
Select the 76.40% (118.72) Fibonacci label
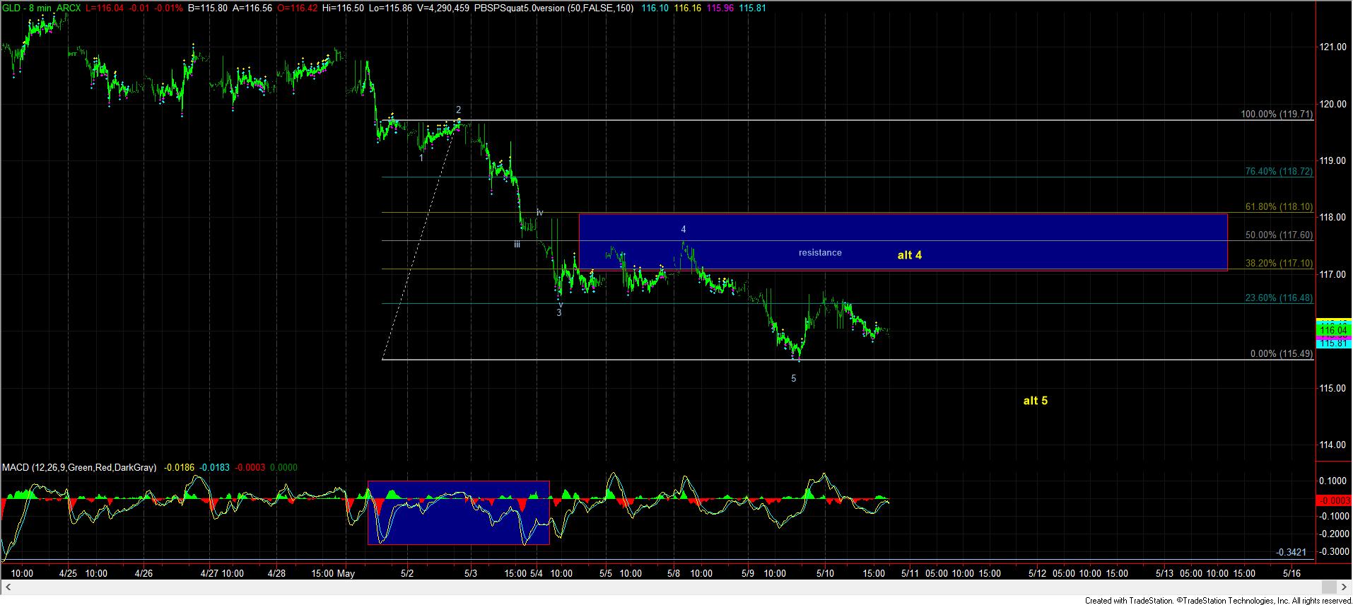(1279, 172)
